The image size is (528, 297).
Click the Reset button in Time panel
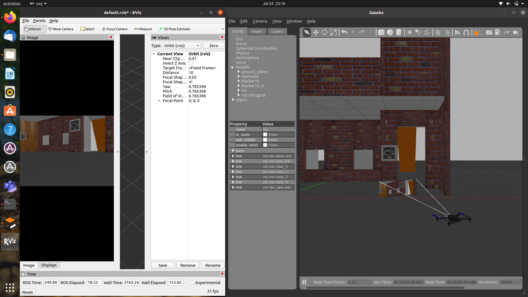coord(27,292)
